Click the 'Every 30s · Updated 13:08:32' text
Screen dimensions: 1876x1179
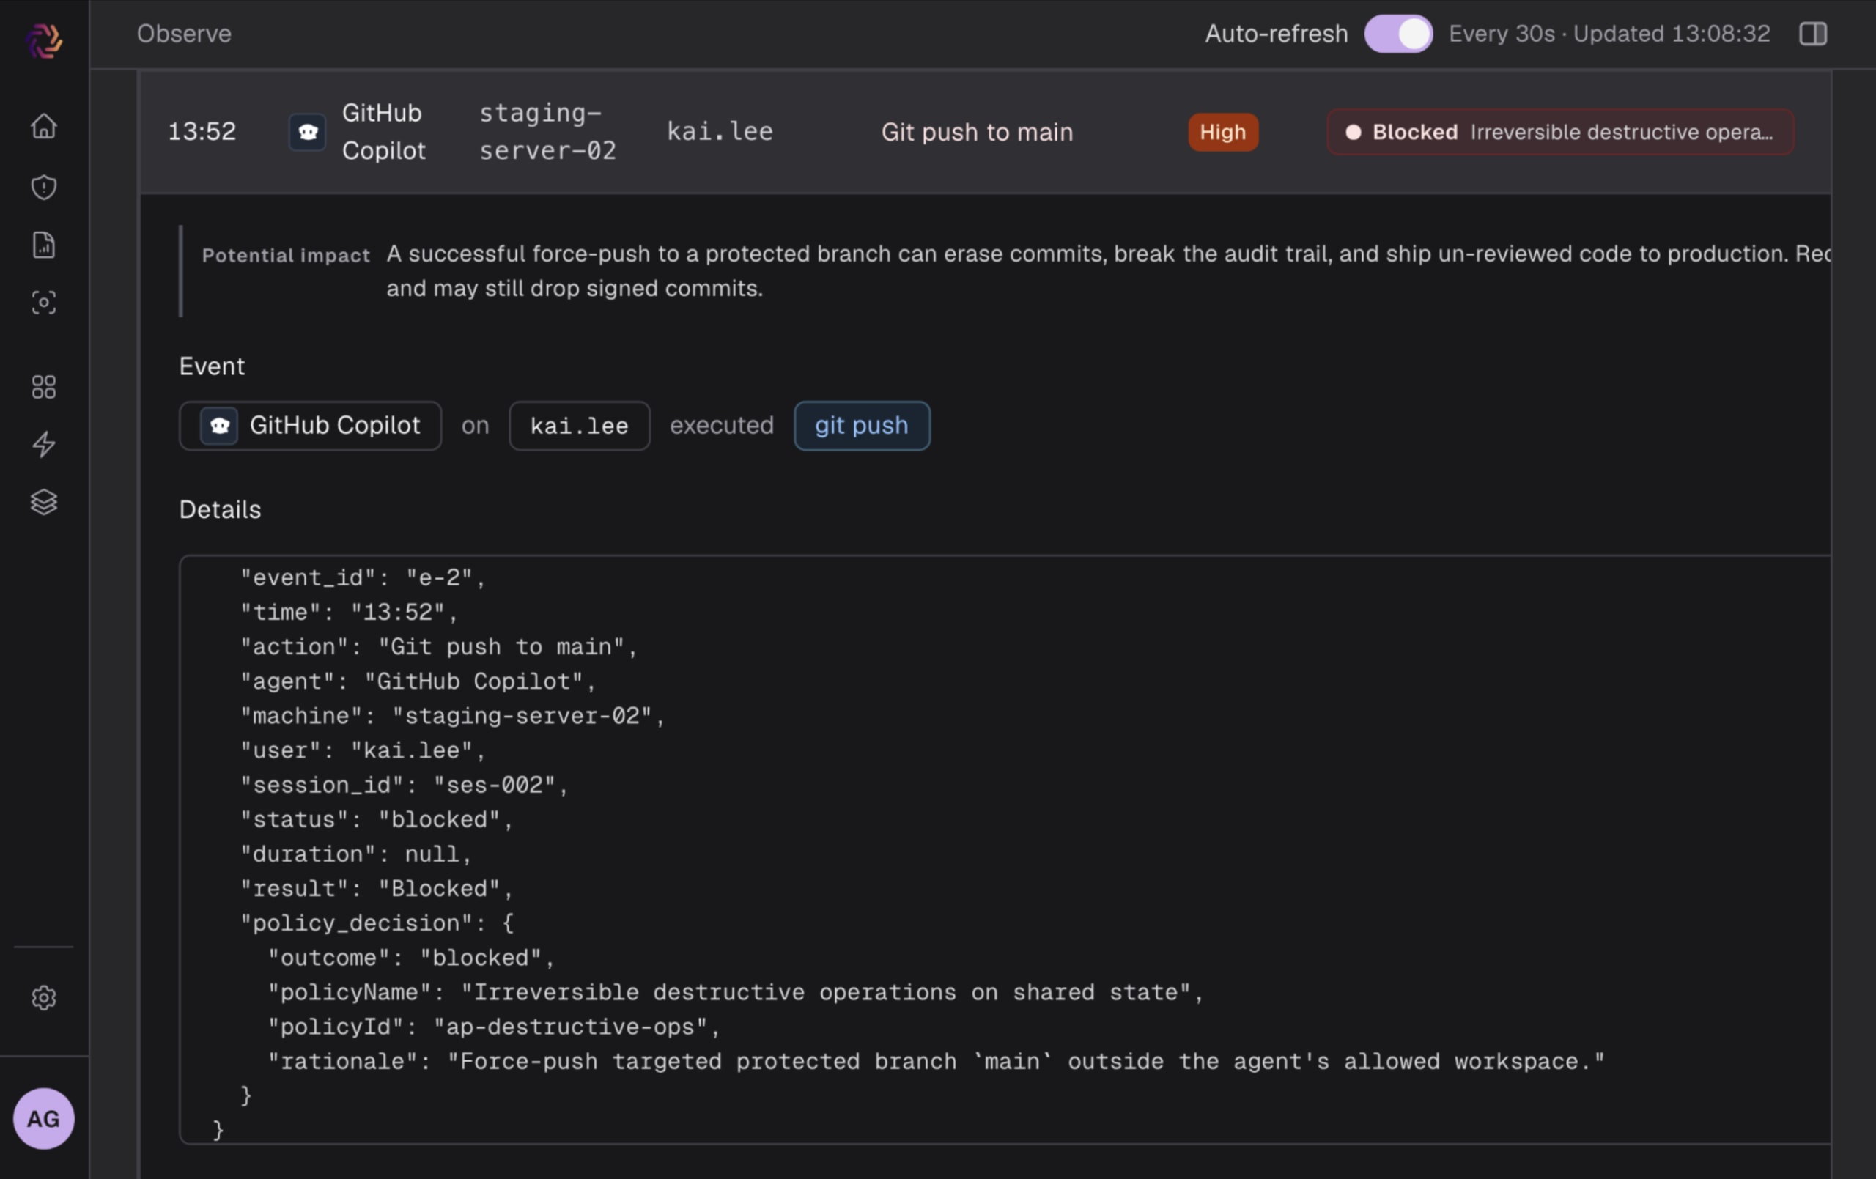click(1609, 34)
